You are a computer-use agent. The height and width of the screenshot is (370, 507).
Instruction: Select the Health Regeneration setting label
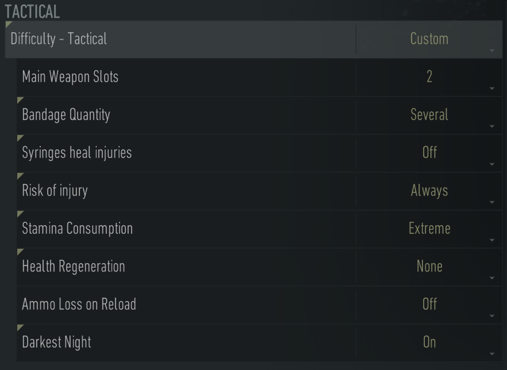73,267
